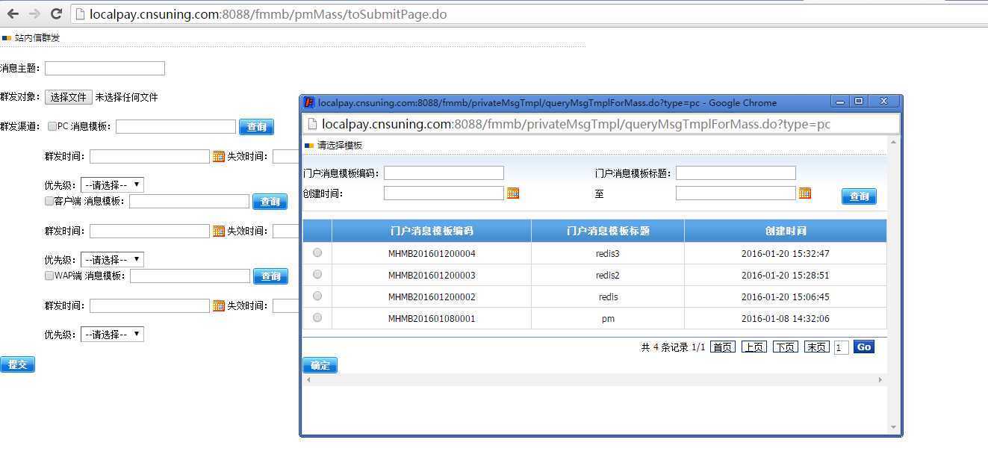This screenshot has width=988, height=472.
Task: Click page number input in pagination
Action: (841, 347)
